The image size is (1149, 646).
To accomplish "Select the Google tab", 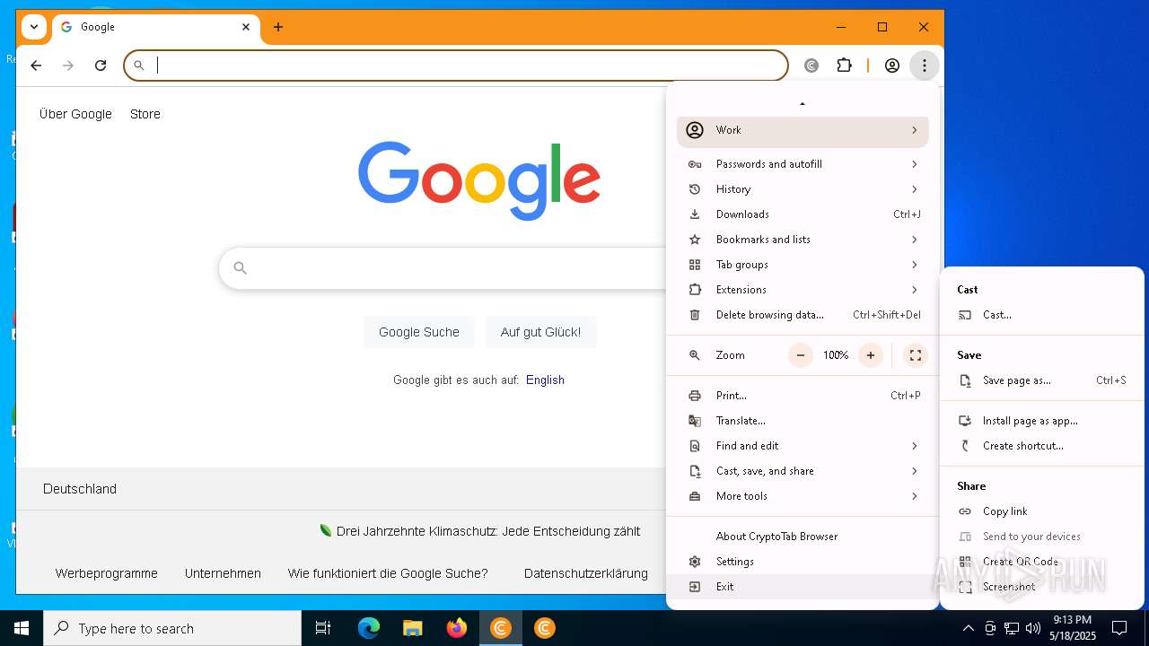I will pyautogui.click(x=156, y=27).
